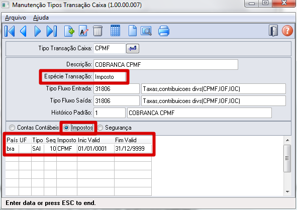This screenshot has width=297, height=210.
Task: Open the Arquivo menu
Action: tap(16, 18)
